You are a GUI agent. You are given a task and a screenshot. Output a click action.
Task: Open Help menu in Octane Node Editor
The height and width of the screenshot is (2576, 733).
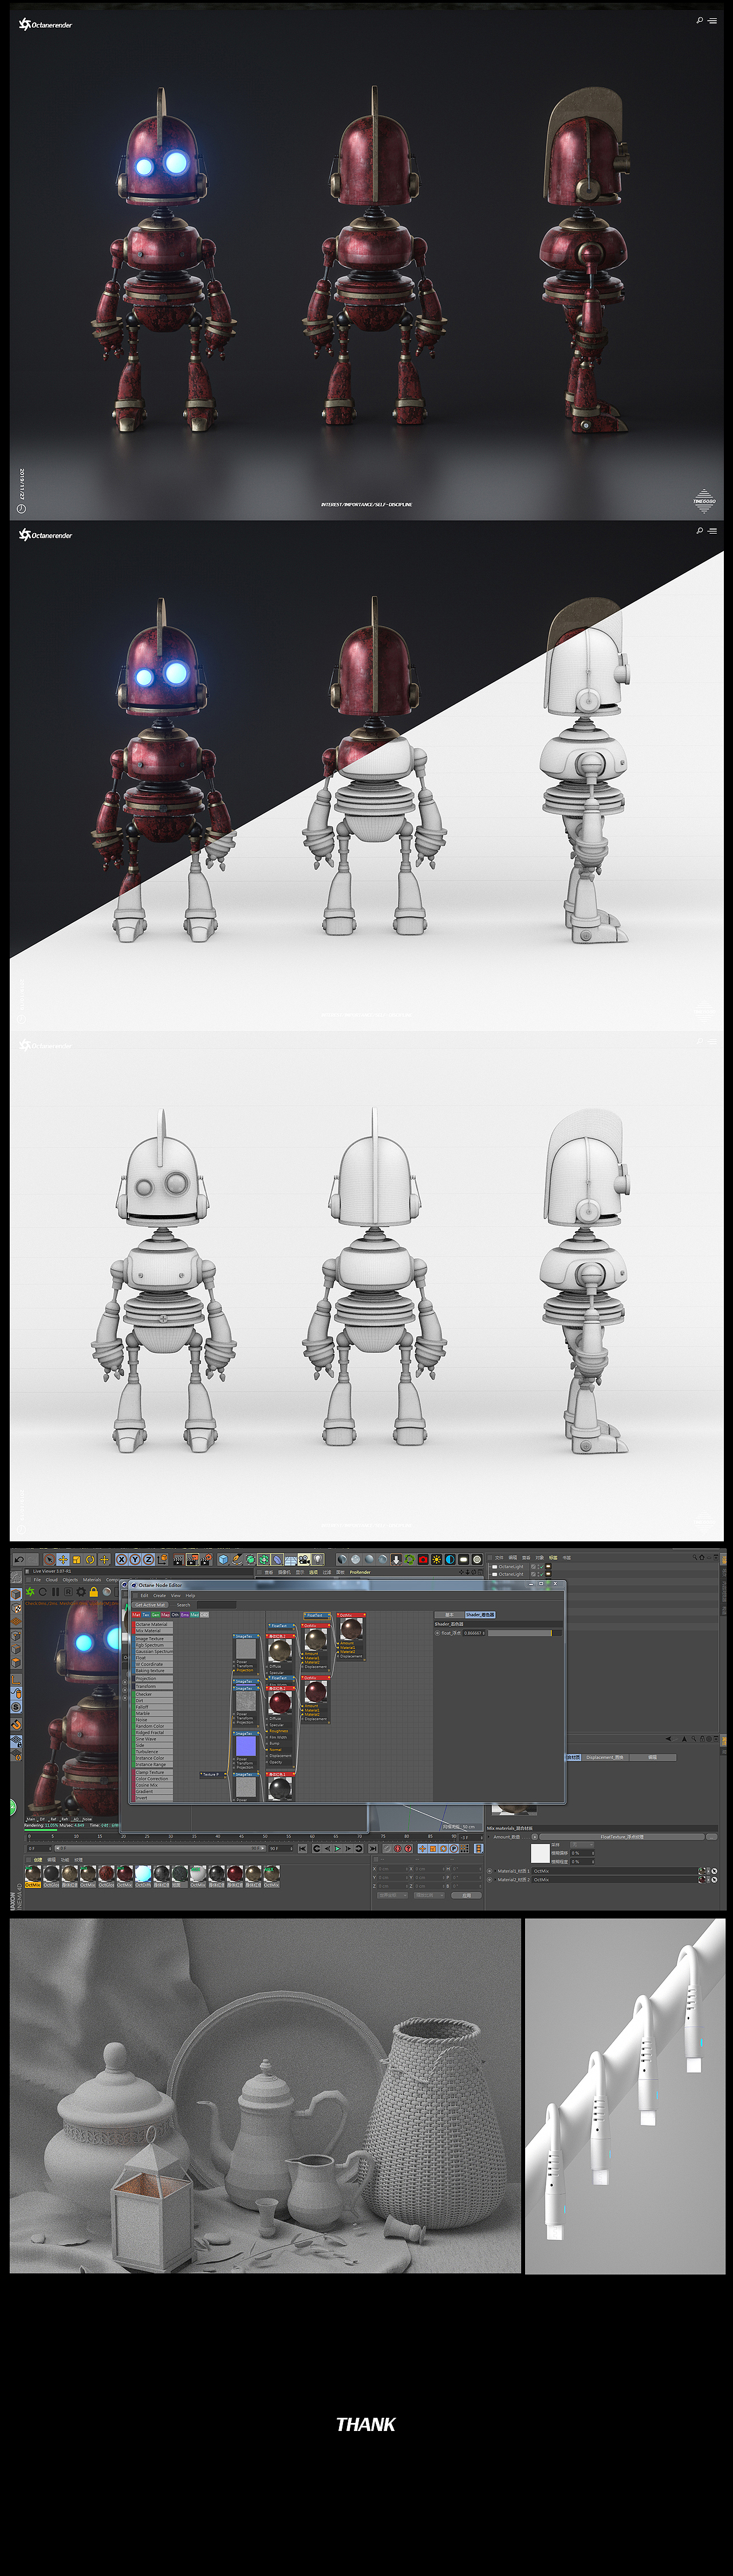tap(190, 1596)
